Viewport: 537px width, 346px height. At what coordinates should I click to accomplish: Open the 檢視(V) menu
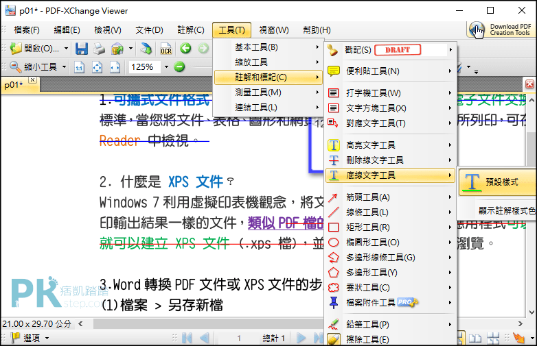[x=108, y=30]
